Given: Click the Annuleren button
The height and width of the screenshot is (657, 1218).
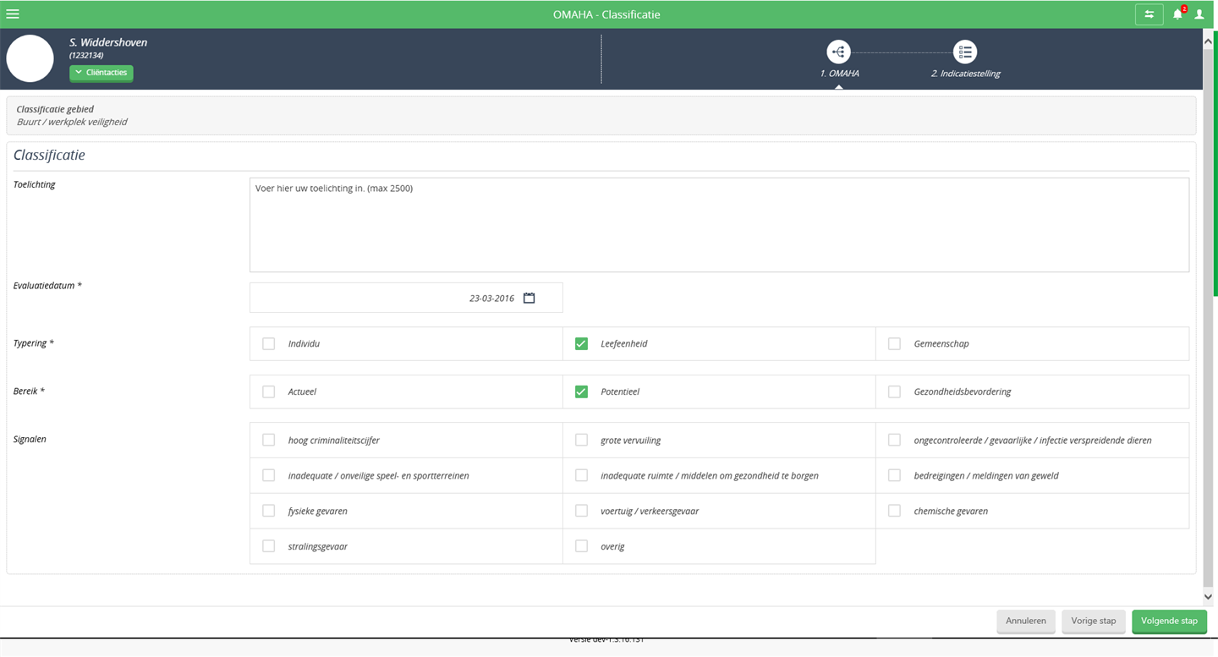Looking at the screenshot, I should pyautogui.click(x=1026, y=621).
